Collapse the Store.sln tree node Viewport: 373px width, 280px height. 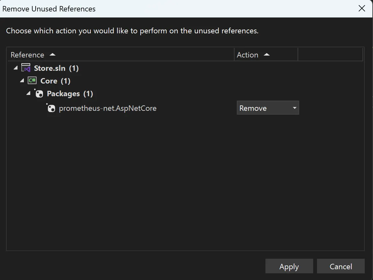[16, 68]
